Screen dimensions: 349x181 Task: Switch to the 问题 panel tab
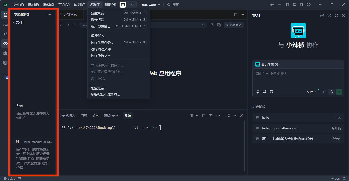click(84, 116)
